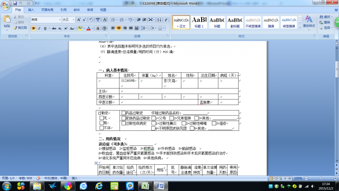Click the zoom slider in status bar

tap(321, 178)
